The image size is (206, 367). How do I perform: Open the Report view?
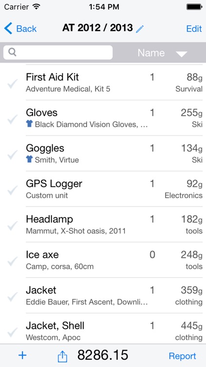click(183, 356)
